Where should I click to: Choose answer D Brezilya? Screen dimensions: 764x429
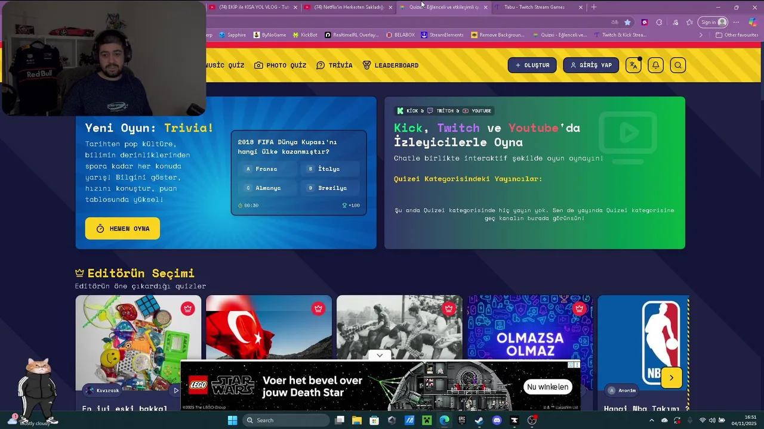coord(330,188)
